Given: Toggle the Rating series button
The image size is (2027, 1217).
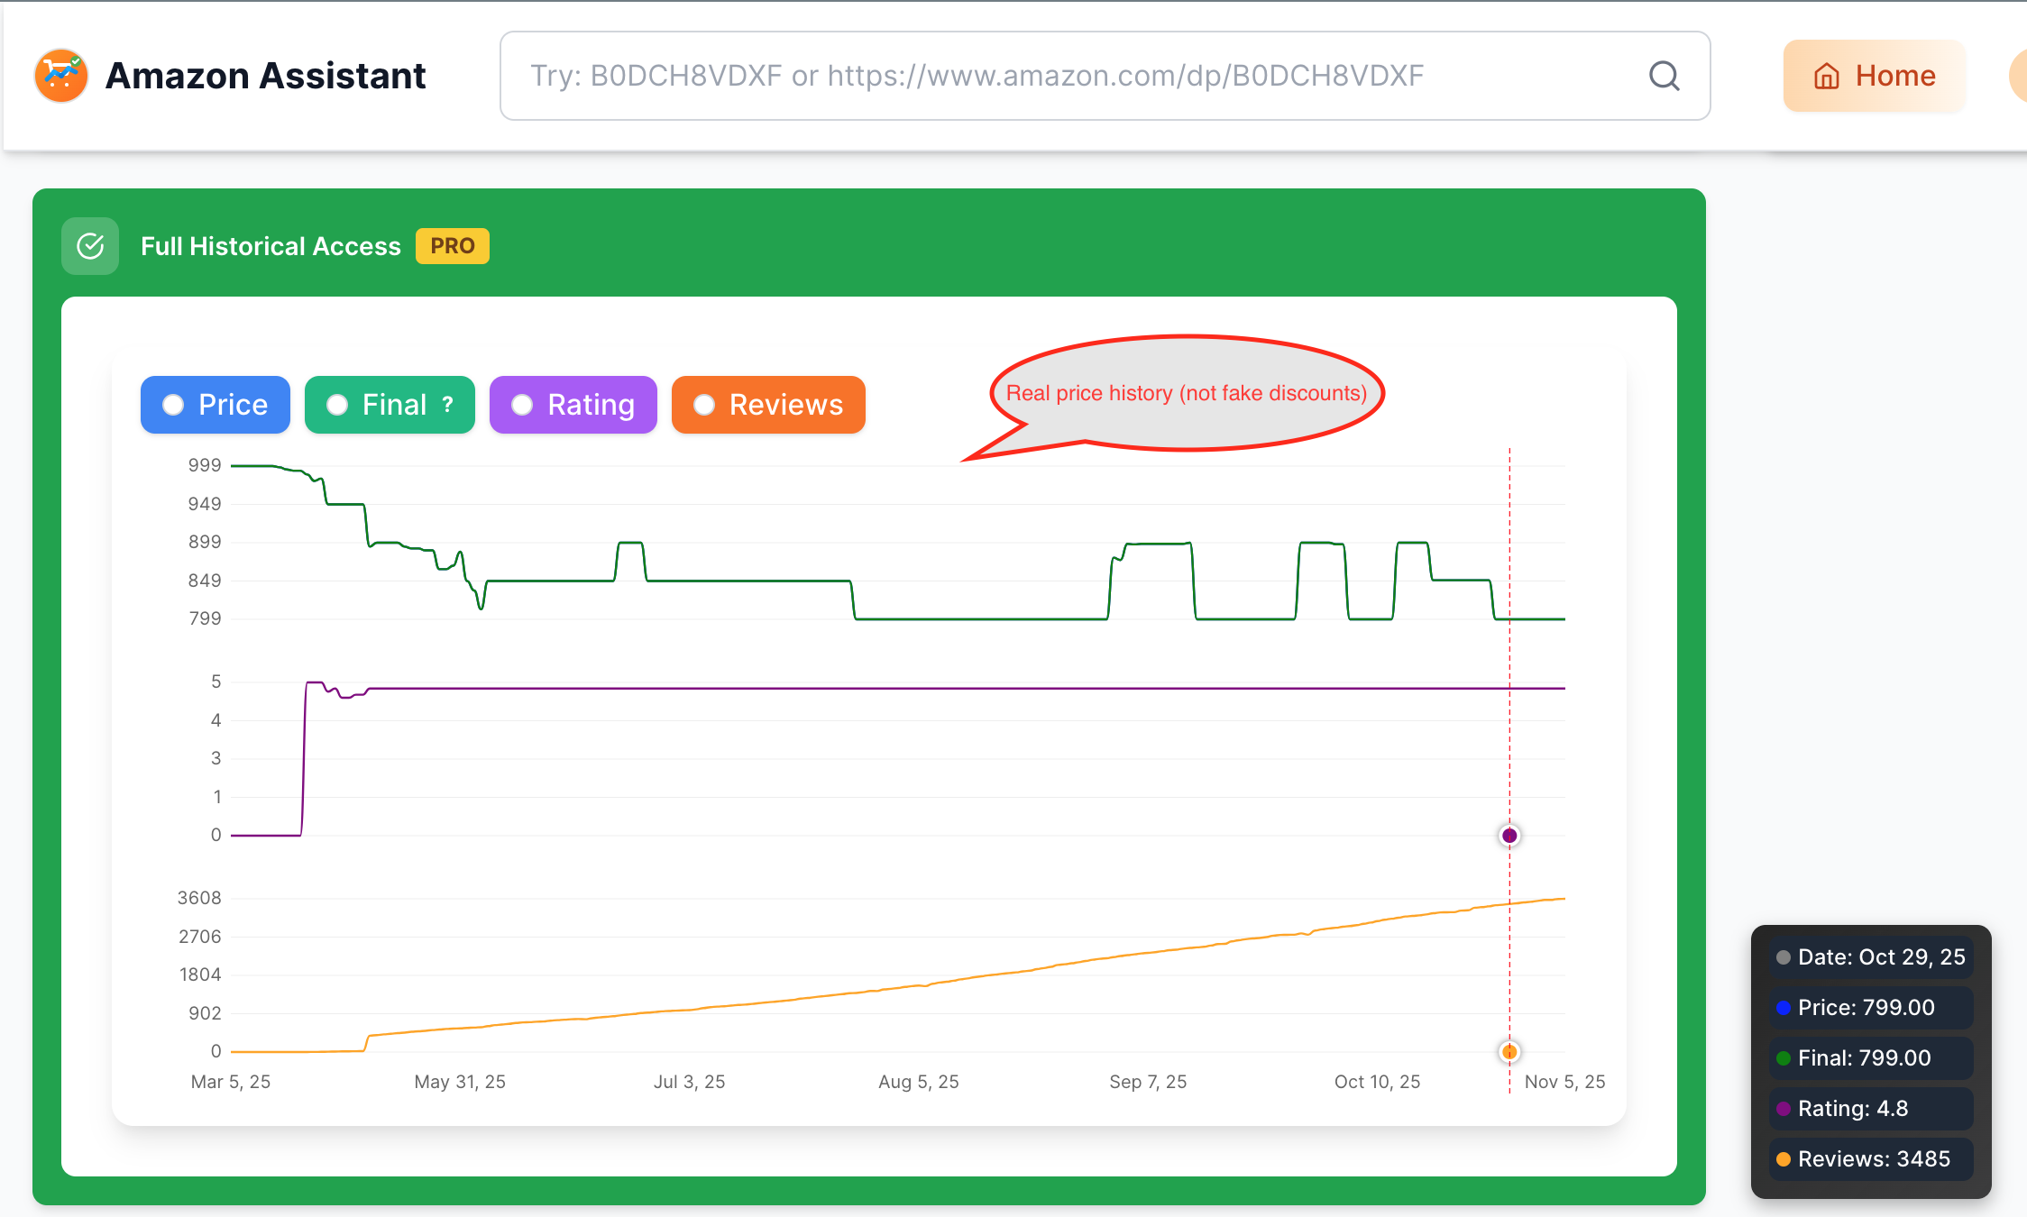Looking at the screenshot, I should tap(573, 405).
